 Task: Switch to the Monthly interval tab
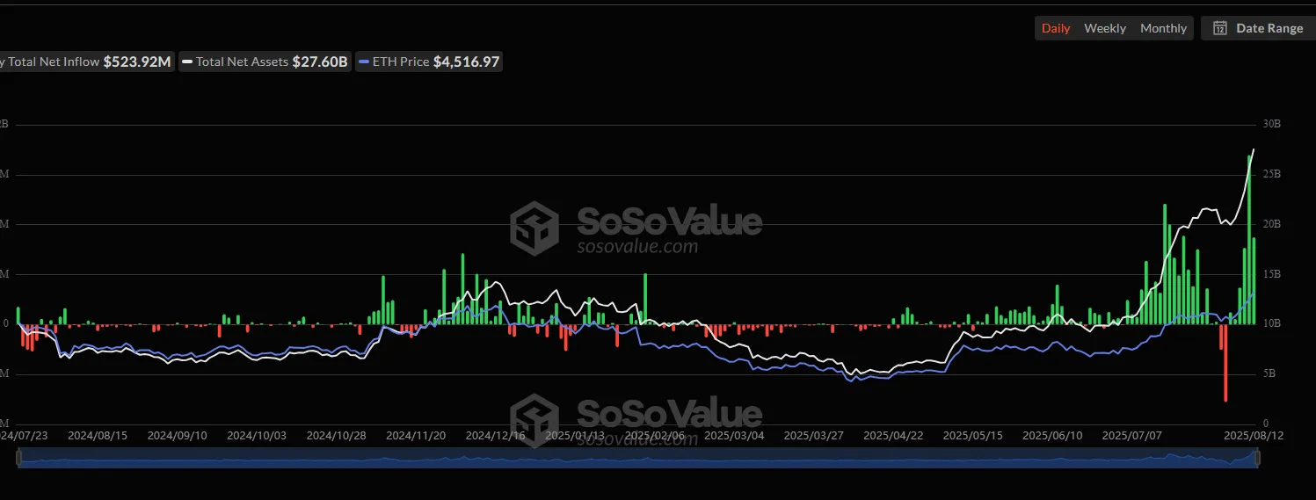(1163, 28)
